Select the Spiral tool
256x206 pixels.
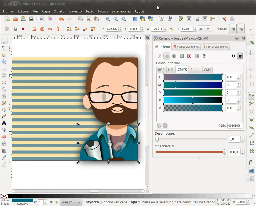pos(4,96)
